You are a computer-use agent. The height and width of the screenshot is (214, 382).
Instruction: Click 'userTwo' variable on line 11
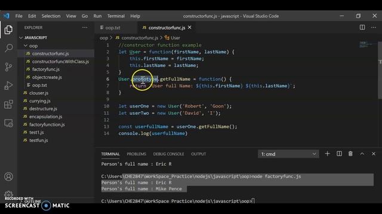coord(139,113)
